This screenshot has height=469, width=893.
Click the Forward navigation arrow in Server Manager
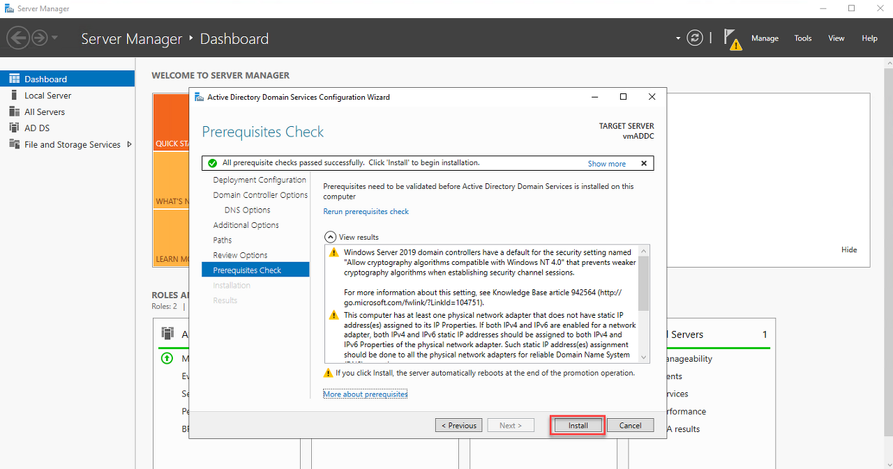tap(39, 38)
